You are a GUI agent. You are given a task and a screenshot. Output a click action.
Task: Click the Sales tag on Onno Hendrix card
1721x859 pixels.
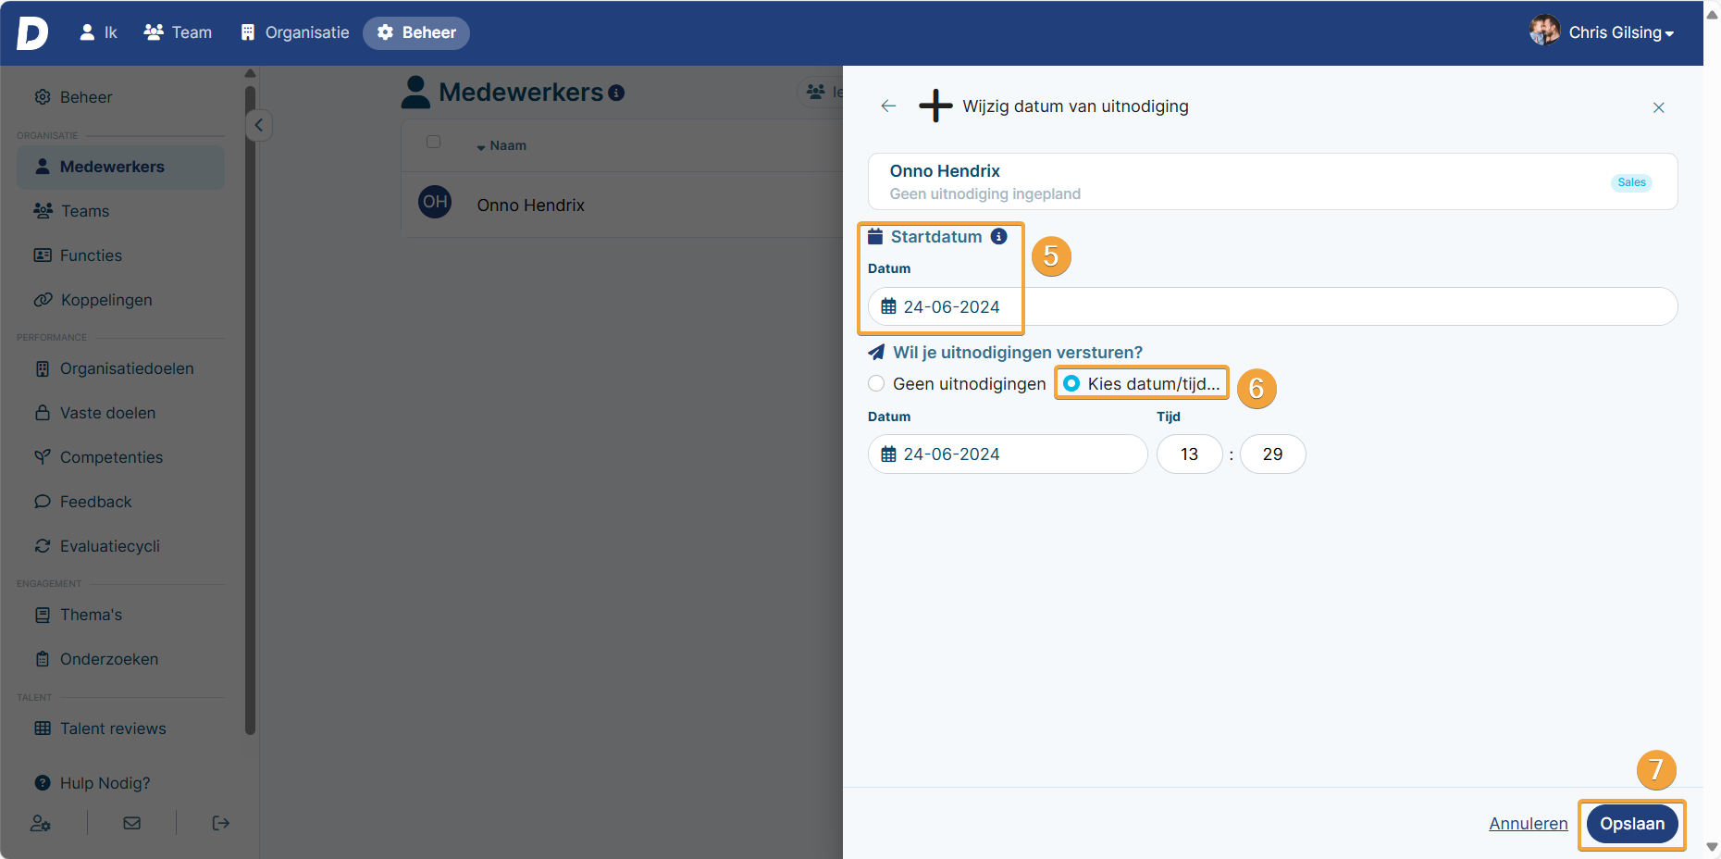[1631, 182]
